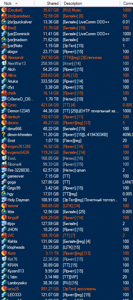Click the icon beside Fibona4i
The image size is (133, 300).
[4, 164]
